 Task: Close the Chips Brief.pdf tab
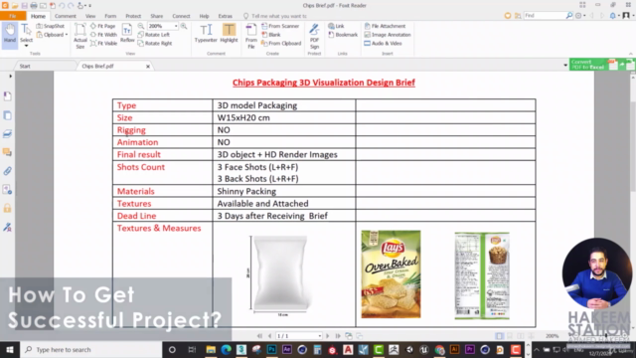point(148,67)
